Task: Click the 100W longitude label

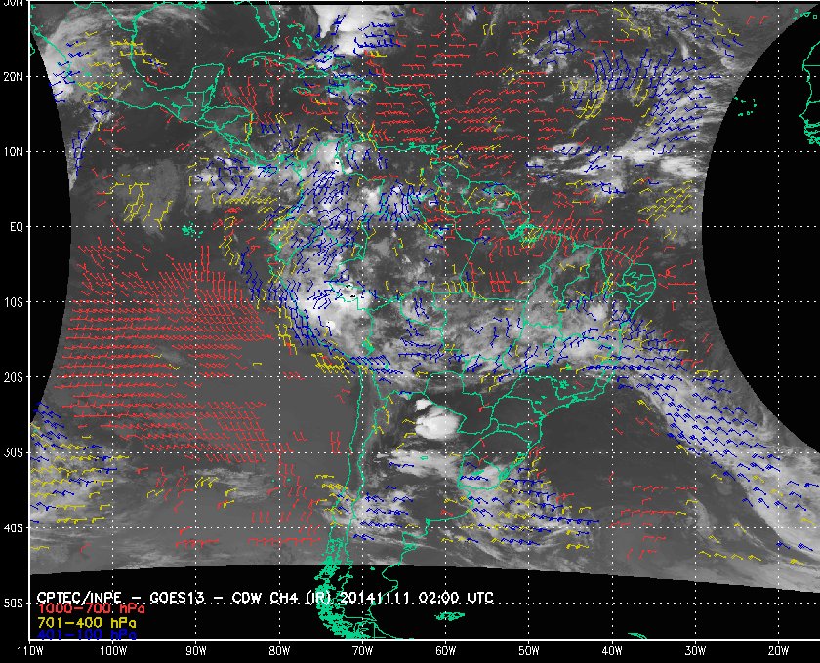Action: (x=113, y=651)
